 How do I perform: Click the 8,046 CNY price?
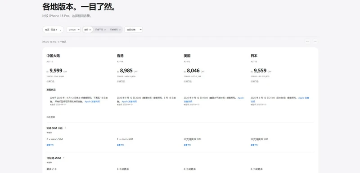click(194, 71)
